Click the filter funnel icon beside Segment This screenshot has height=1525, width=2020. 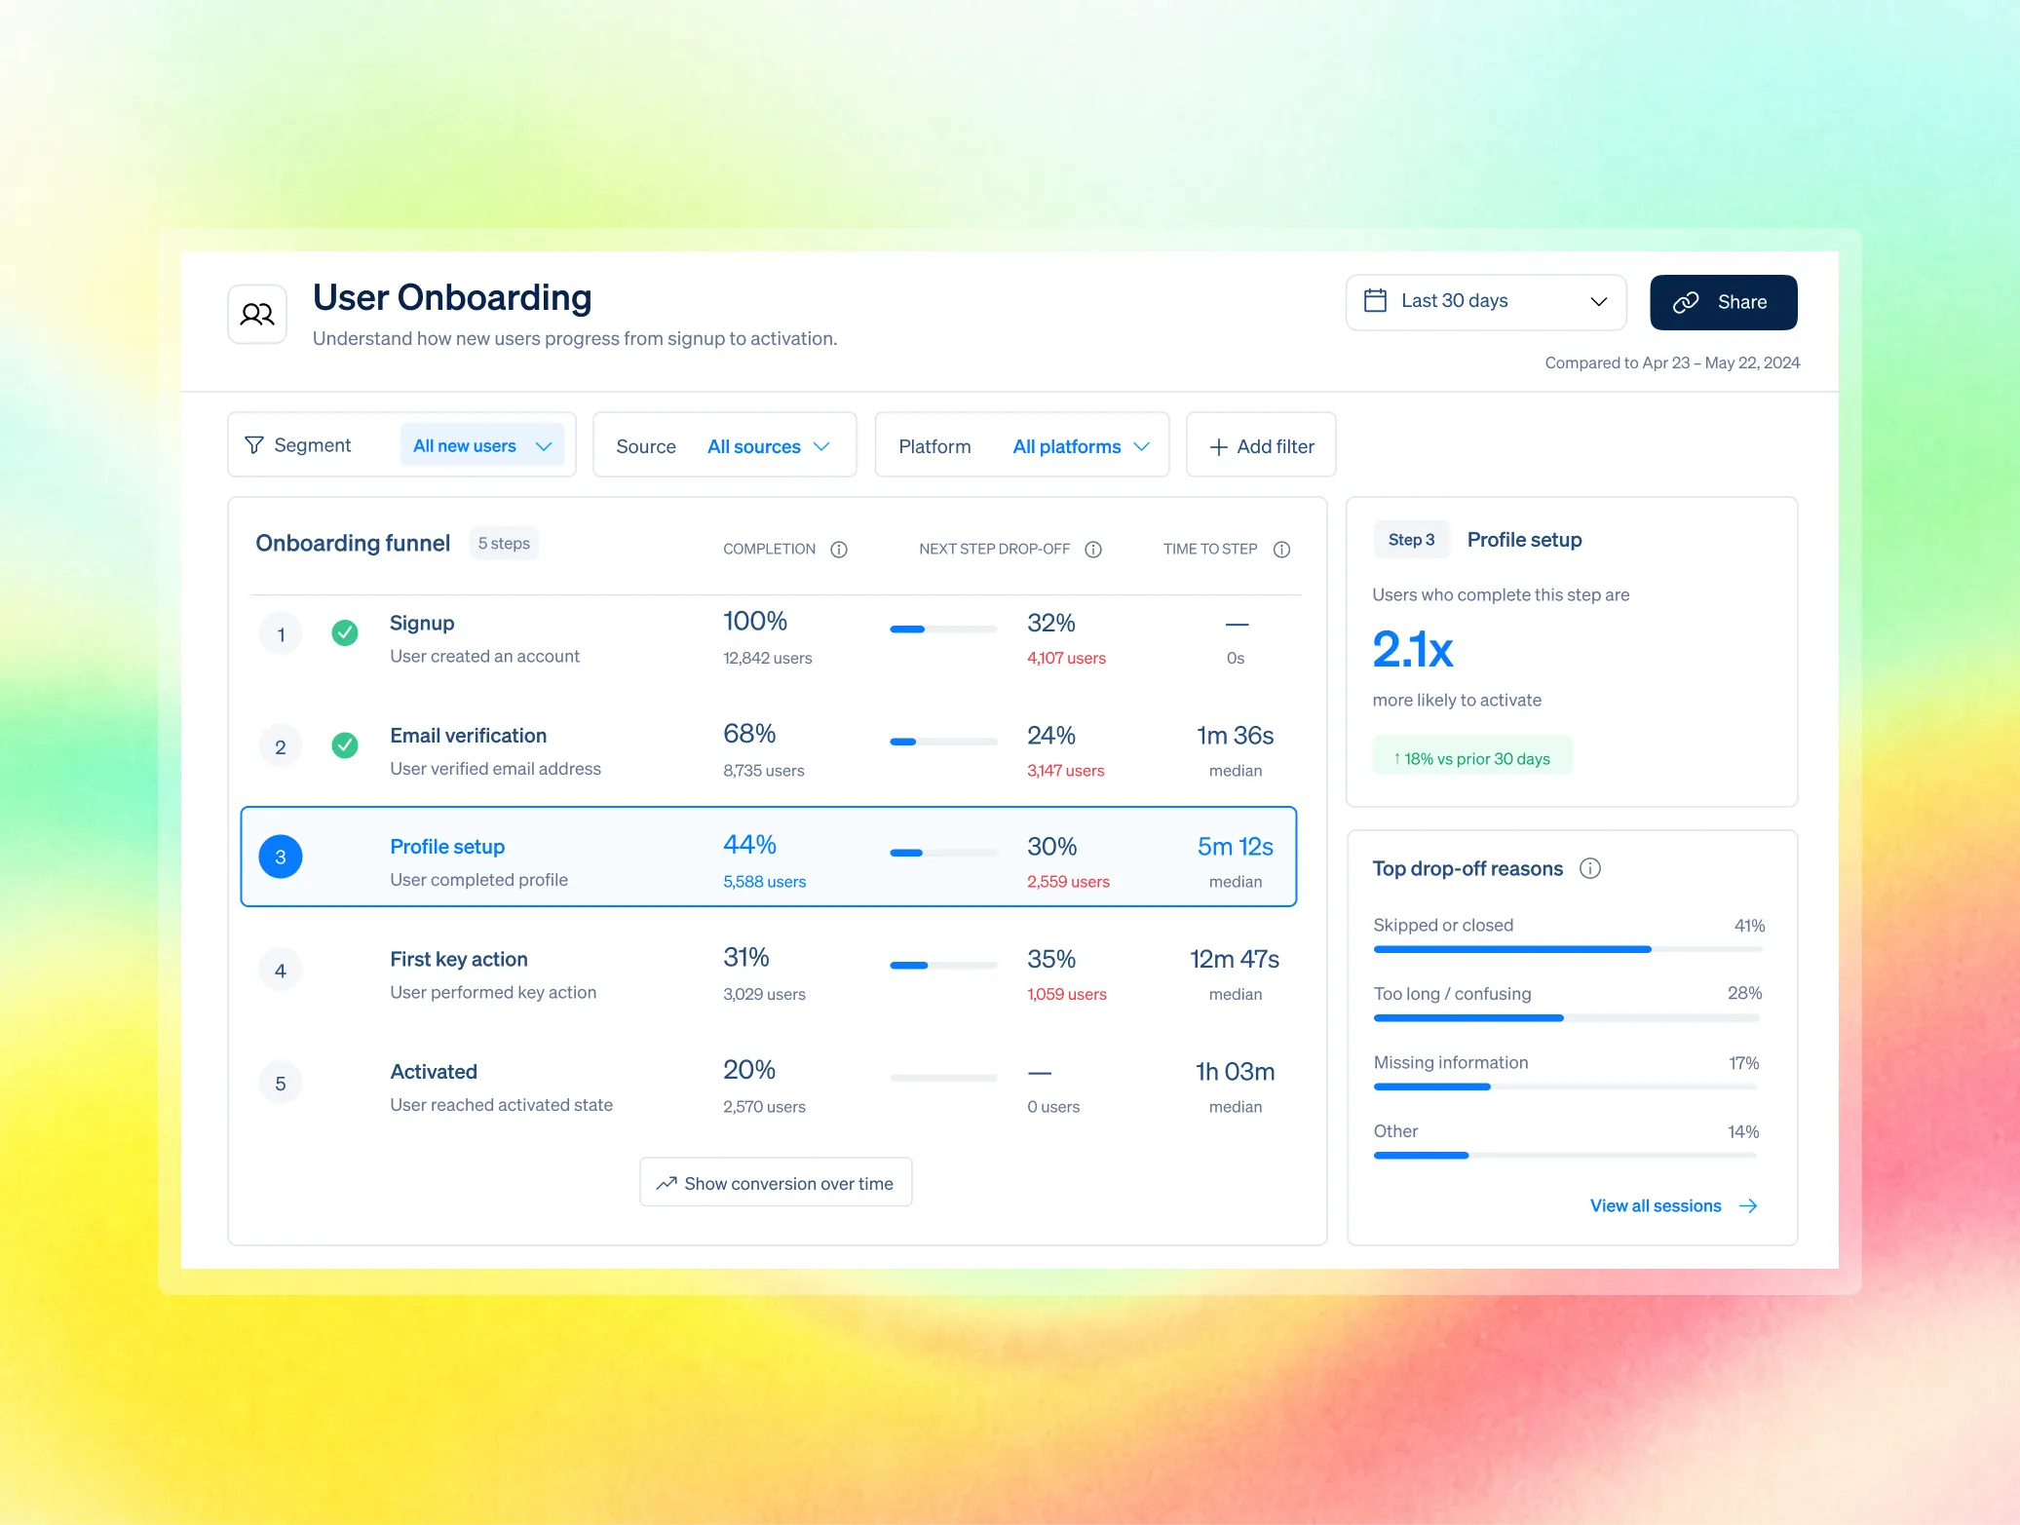click(254, 444)
